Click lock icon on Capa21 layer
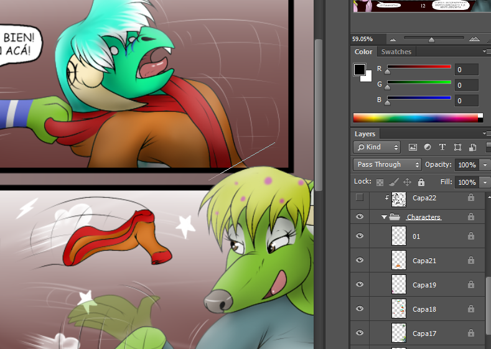 click(471, 260)
